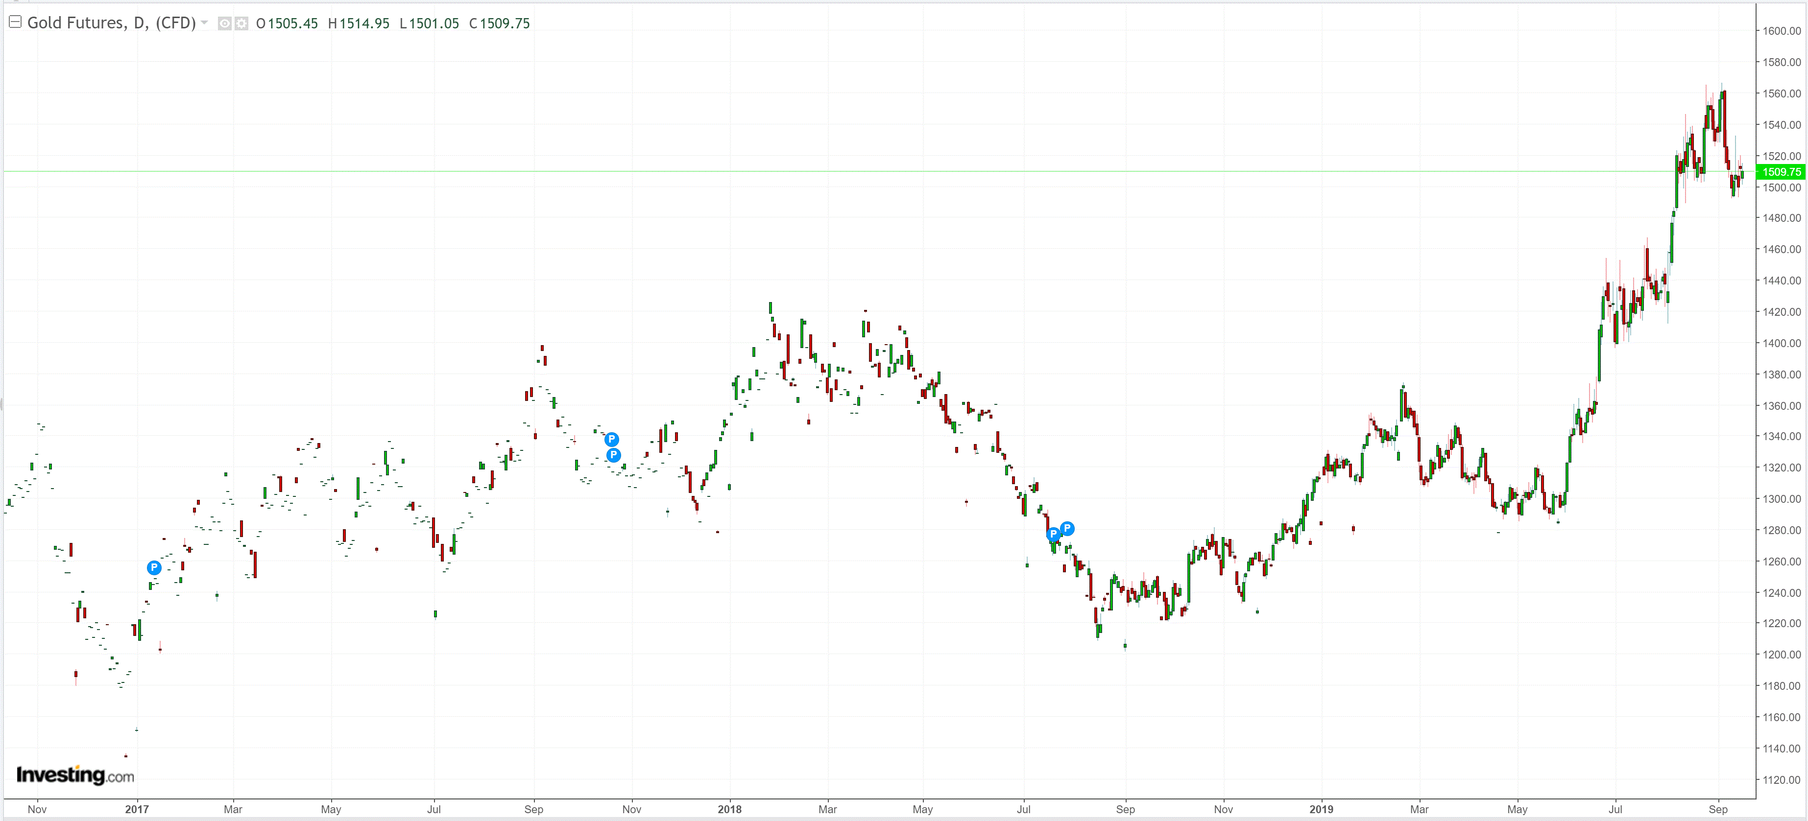Click the Gold Futures, D, (CFD) title
The width and height of the screenshot is (1808, 821).
[x=111, y=23]
